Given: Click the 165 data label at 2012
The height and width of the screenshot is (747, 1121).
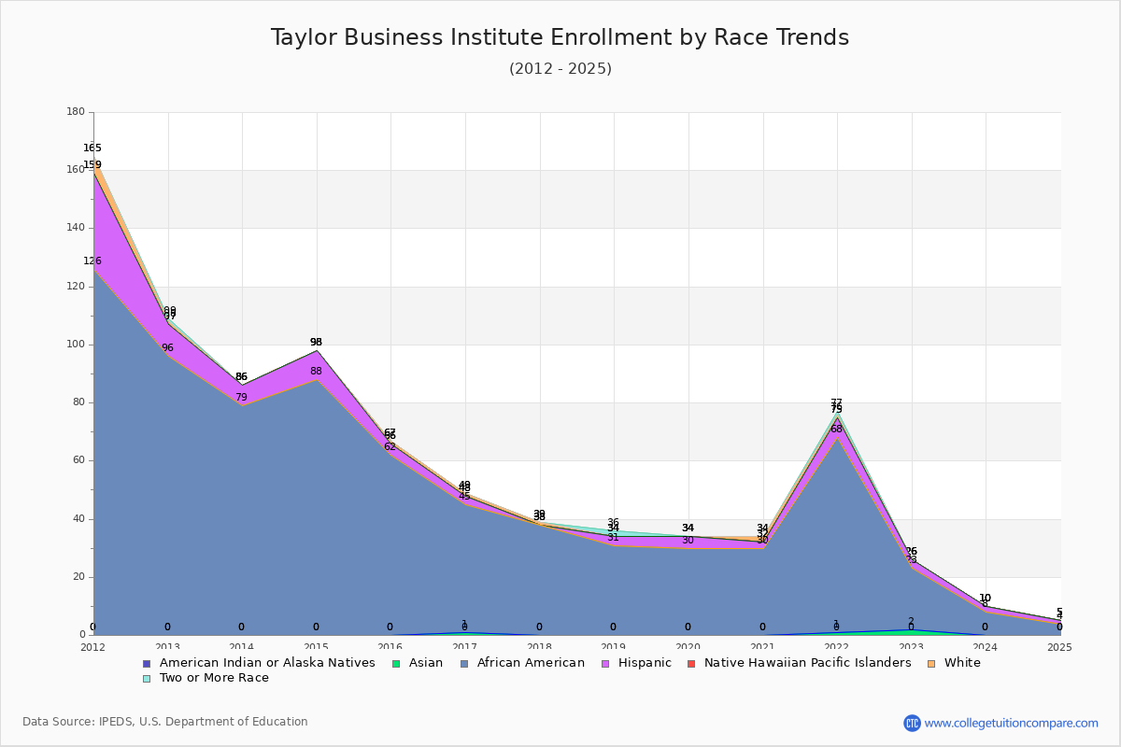Looking at the screenshot, I should point(92,148).
